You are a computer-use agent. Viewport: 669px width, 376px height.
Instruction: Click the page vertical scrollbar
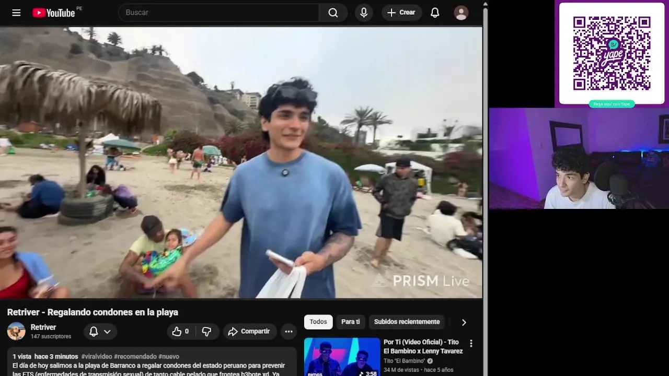pos(486,188)
